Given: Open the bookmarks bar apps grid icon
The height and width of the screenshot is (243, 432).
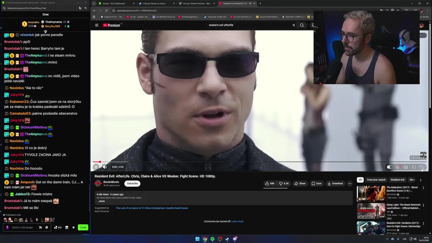Looking at the screenshot, I should coord(93,17).
